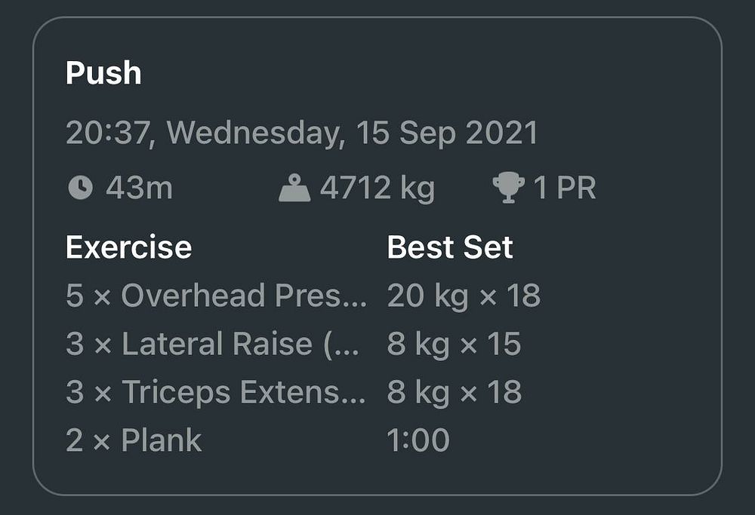The height and width of the screenshot is (515, 755).
Task: Click the 8 kg × 18 best set
Action: [455, 392]
